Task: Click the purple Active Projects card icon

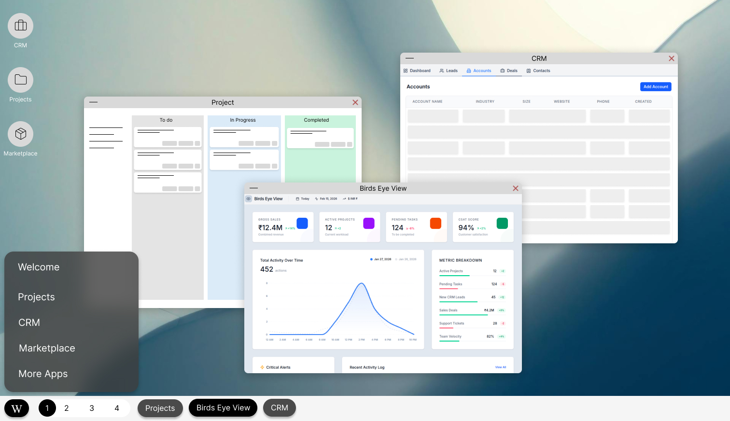Action: (369, 223)
